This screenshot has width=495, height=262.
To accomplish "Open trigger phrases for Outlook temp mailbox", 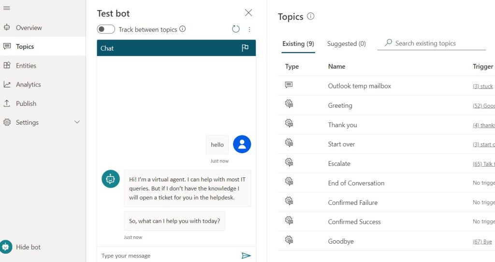I will tap(482, 86).
